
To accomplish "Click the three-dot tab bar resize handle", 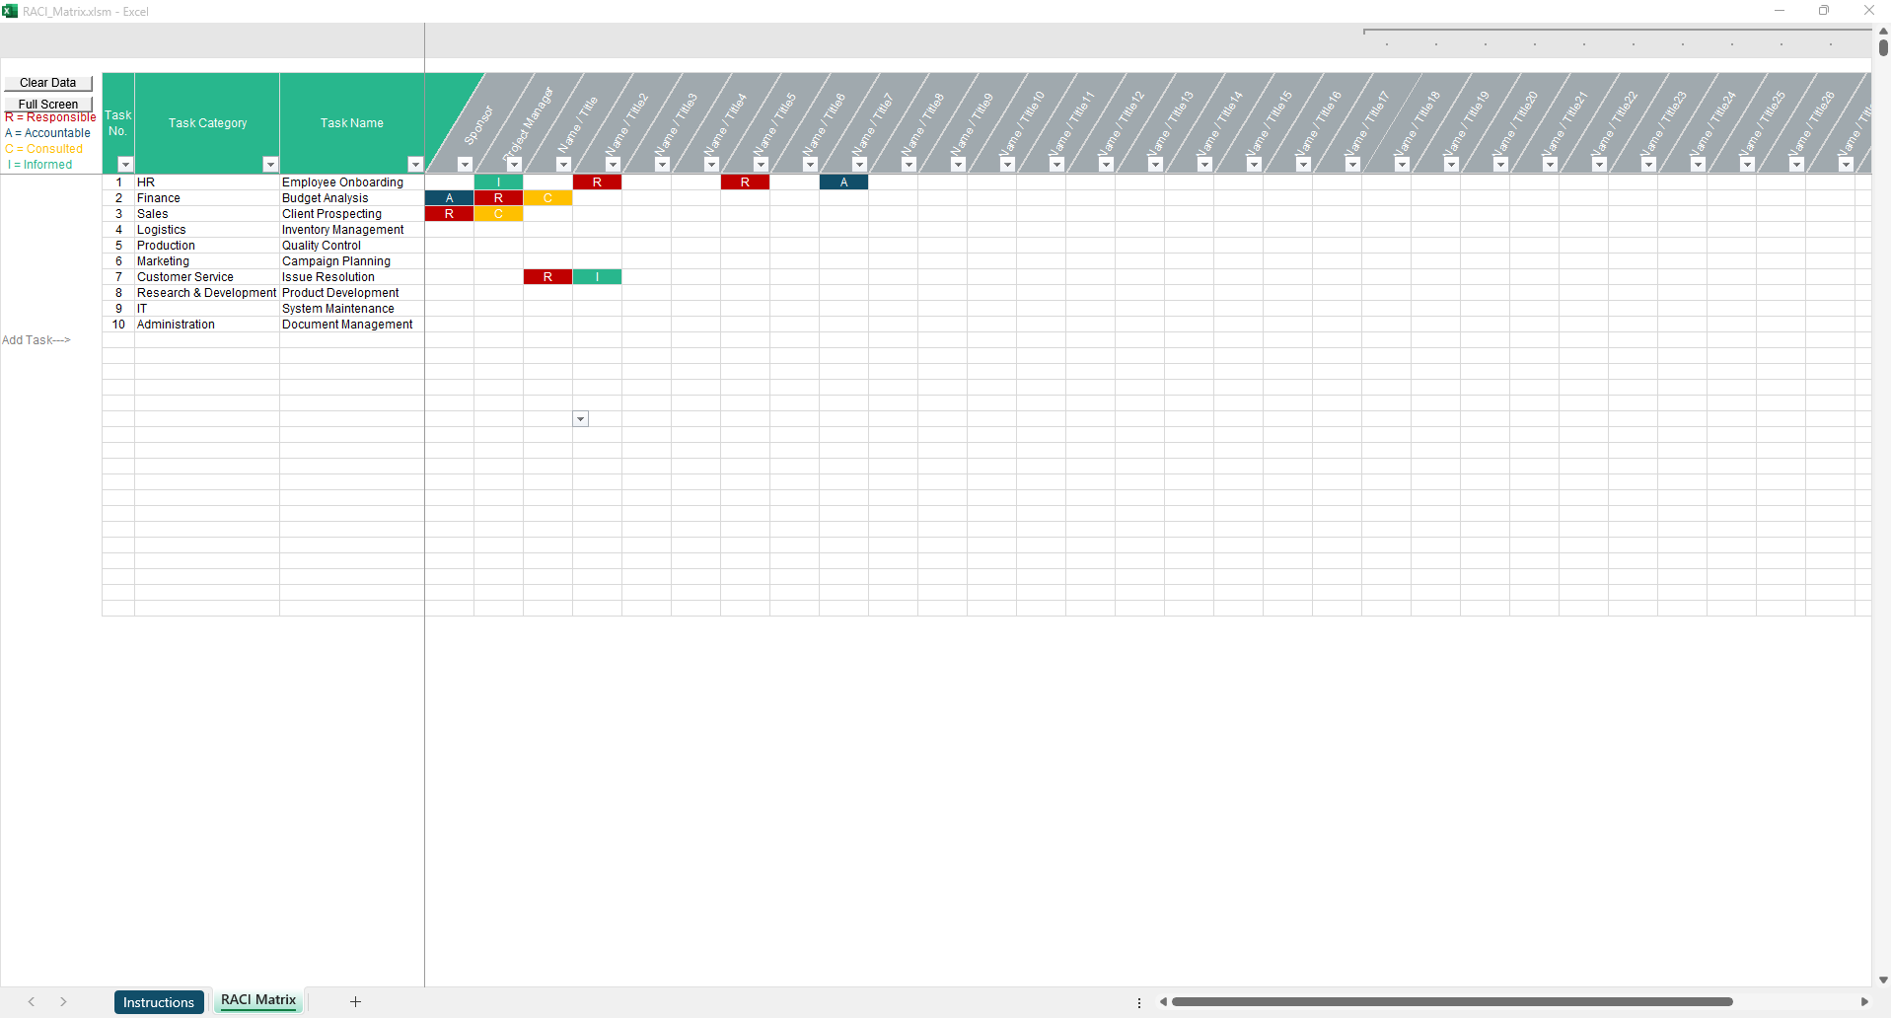I will [1139, 1002].
